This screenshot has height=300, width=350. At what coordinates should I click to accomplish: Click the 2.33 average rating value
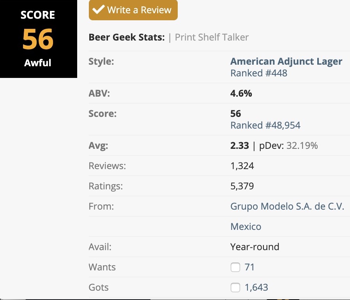tap(240, 146)
